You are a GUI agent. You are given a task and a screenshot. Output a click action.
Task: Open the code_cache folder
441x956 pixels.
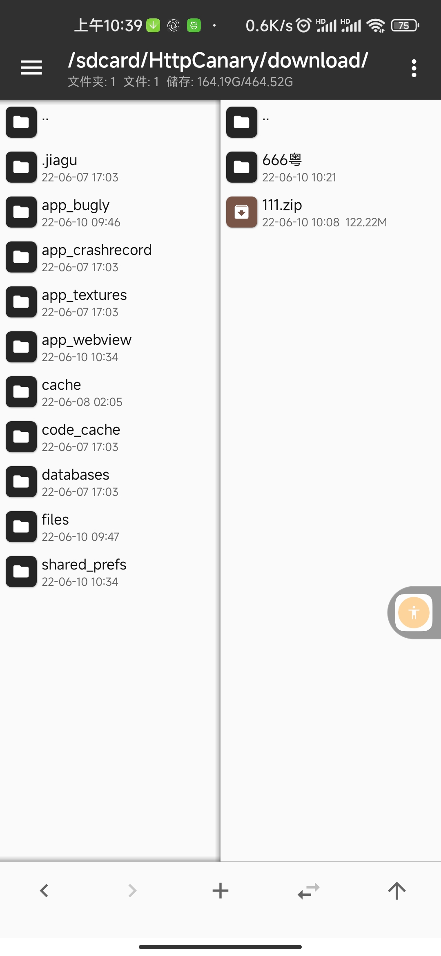tap(110, 437)
